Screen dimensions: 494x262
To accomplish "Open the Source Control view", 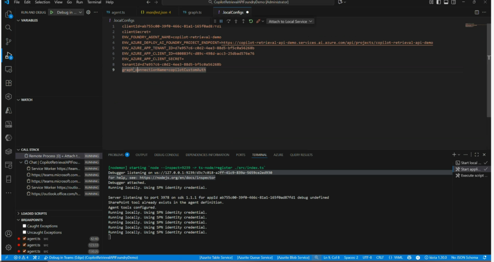I will click(x=8, y=41).
